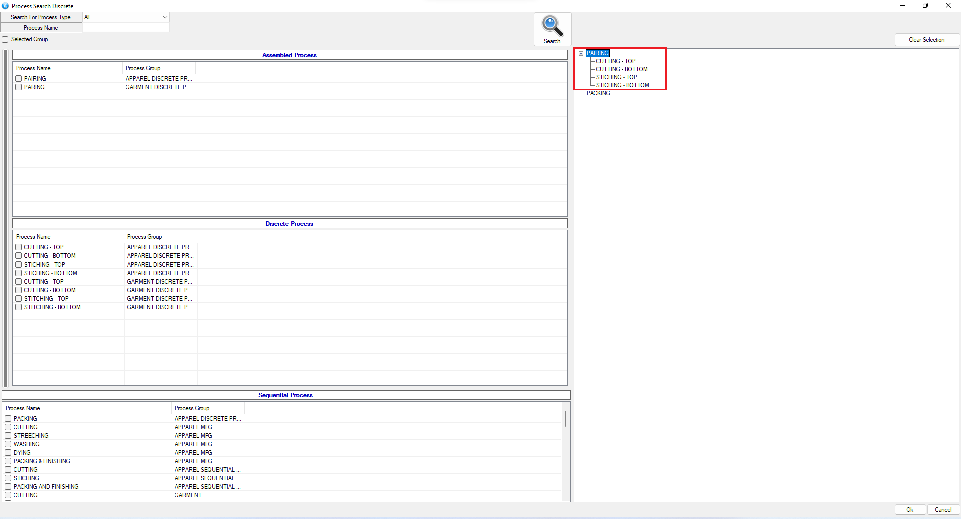Screen dimensions: 961x519
Task: Tick the STICHING - TOP discrete process checkbox
Action: (x=19, y=265)
